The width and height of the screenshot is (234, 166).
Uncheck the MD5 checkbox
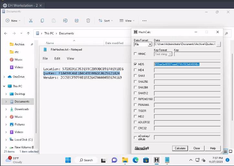click(x=135, y=64)
